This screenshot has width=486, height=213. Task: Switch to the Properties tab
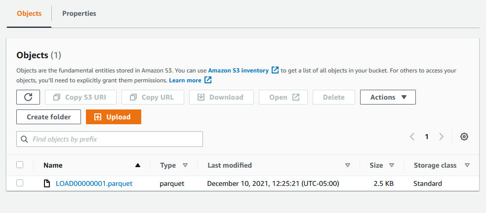[x=79, y=14]
